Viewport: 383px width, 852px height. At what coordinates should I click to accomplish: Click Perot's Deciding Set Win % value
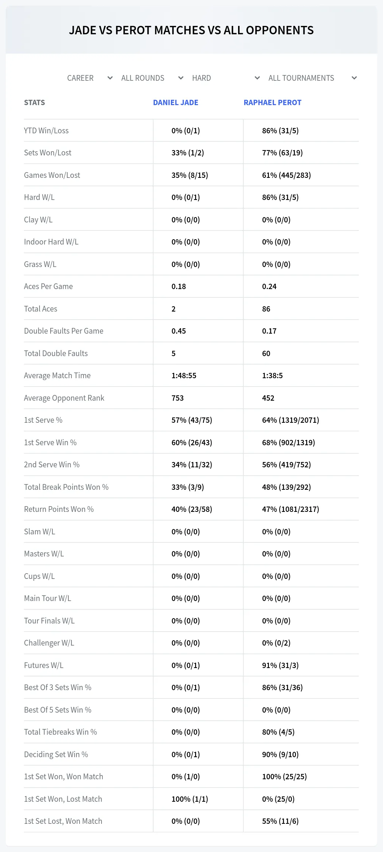(x=280, y=754)
